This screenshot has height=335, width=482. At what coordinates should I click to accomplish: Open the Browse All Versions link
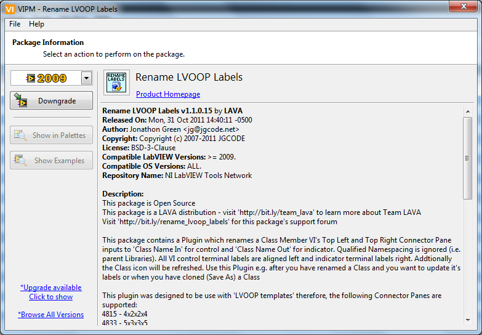pos(50,315)
